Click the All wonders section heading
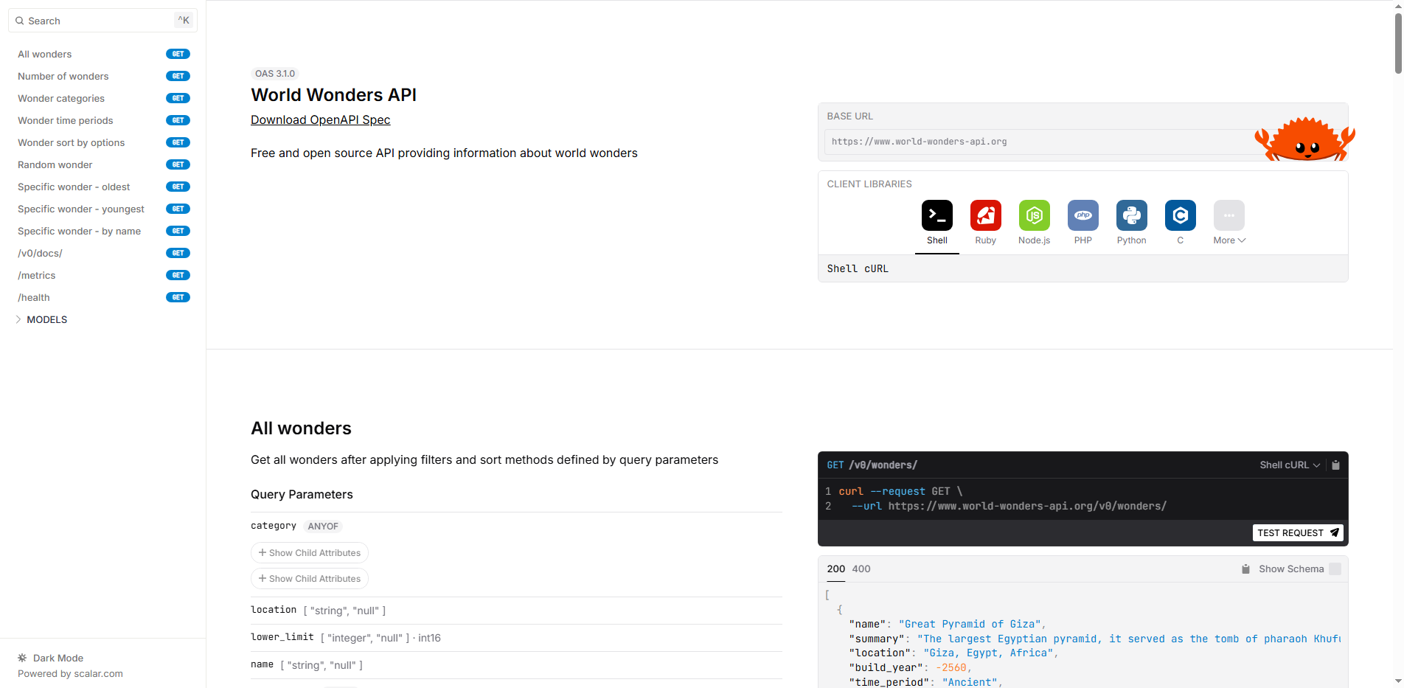 point(301,428)
